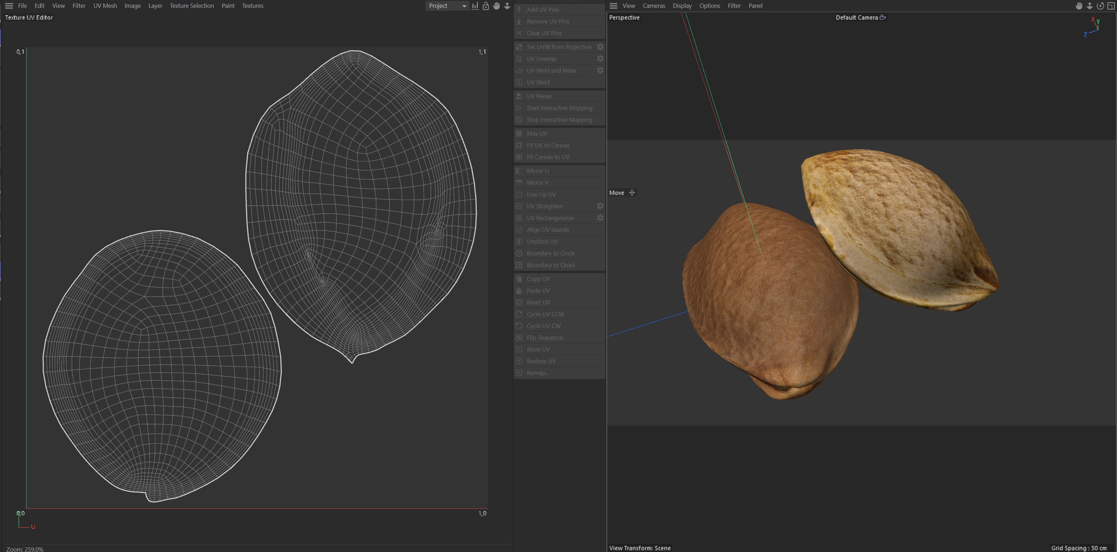Open UV Straighten settings gear
1117x552 pixels.
pos(600,206)
